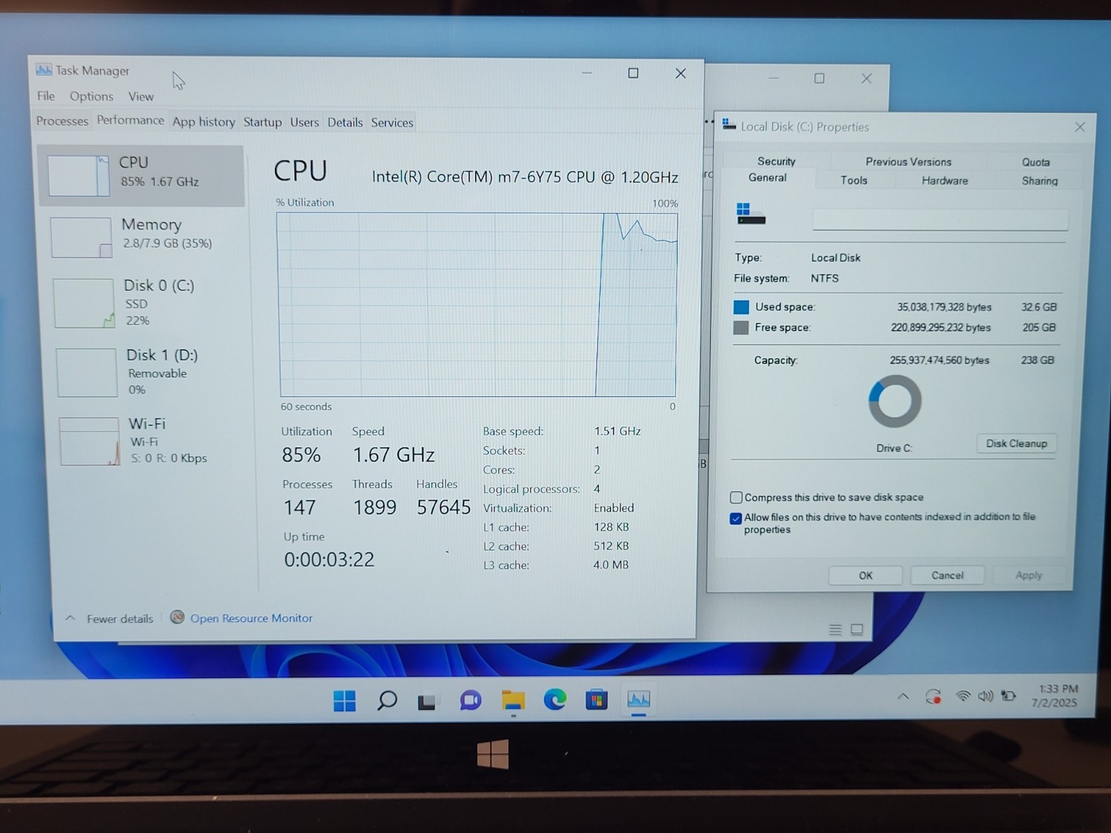The width and height of the screenshot is (1111, 833).
Task: Open the Windows Start menu icon
Action: pos(344,700)
